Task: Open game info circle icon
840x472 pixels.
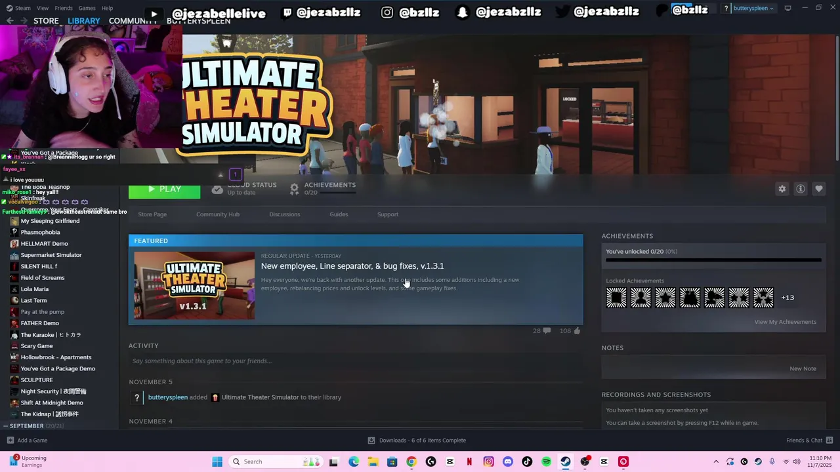Action: [x=801, y=189]
